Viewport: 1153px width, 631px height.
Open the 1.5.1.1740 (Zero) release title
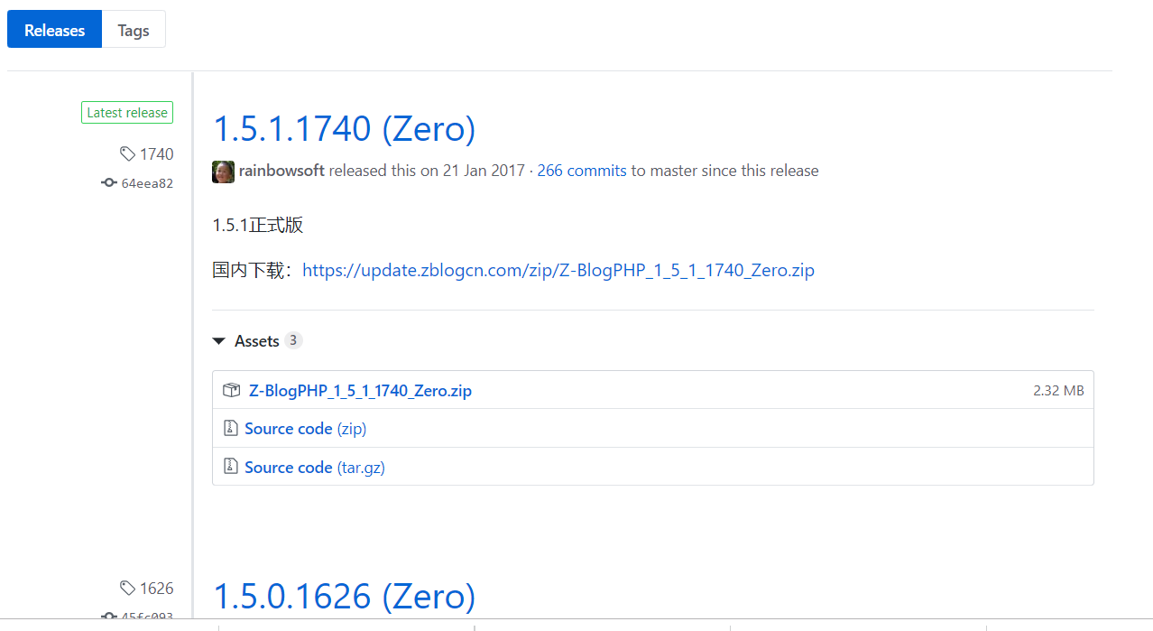[x=344, y=129]
